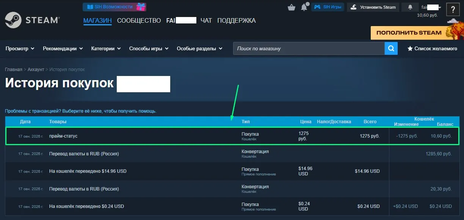
Task: Click the -1275 руб. wallet change value
Action: tap(407, 136)
